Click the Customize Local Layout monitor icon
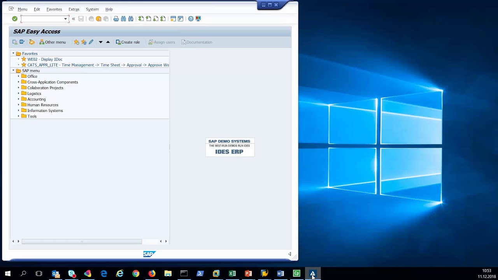The width and height of the screenshot is (498, 280). (198, 19)
